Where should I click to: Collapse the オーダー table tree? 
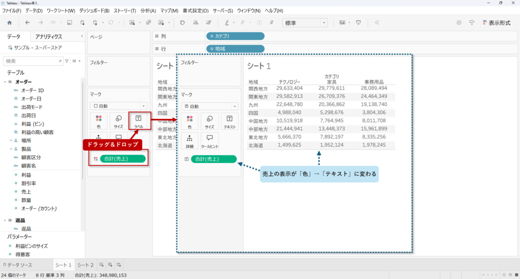click(5, 82)
